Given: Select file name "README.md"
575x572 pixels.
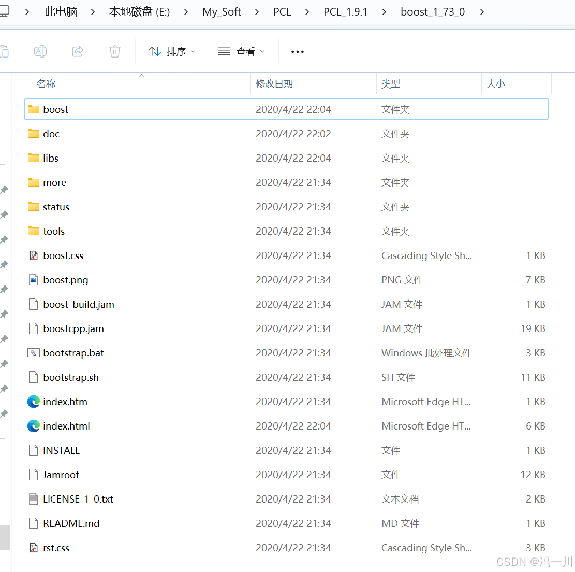Looking at the screenshot, I should [71, 523].
